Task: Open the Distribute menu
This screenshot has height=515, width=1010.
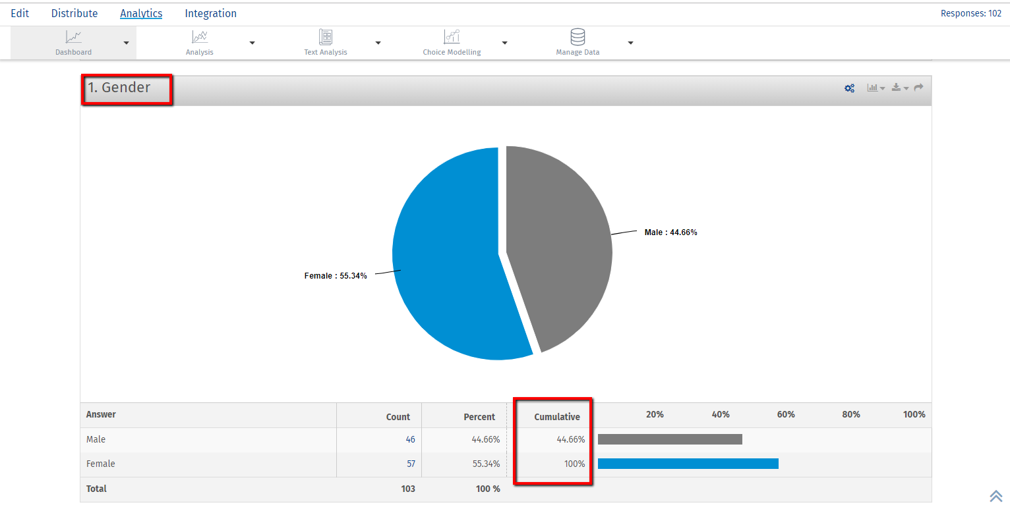Action: point(74,13)
